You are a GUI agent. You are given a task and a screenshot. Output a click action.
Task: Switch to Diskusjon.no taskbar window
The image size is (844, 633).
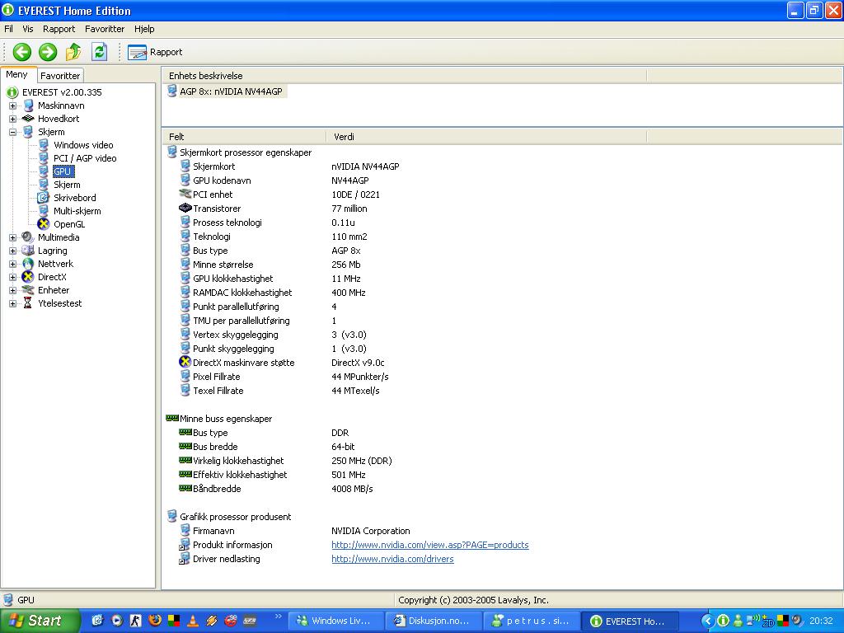433,621
